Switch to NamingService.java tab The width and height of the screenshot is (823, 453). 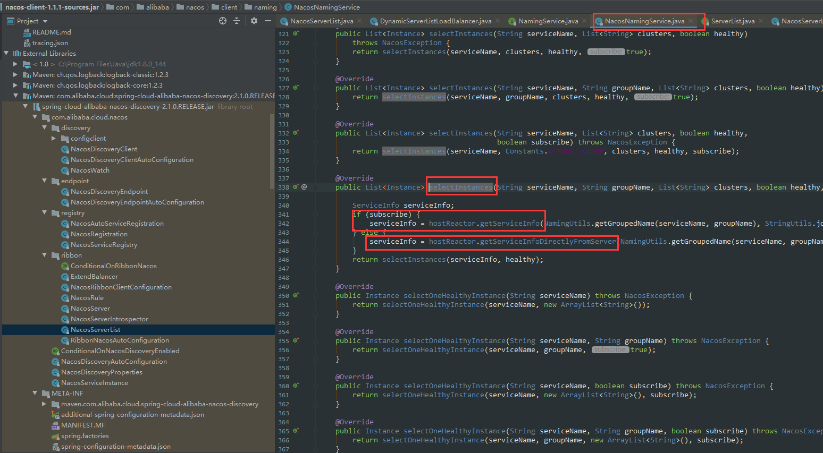(x=548, y=21)
